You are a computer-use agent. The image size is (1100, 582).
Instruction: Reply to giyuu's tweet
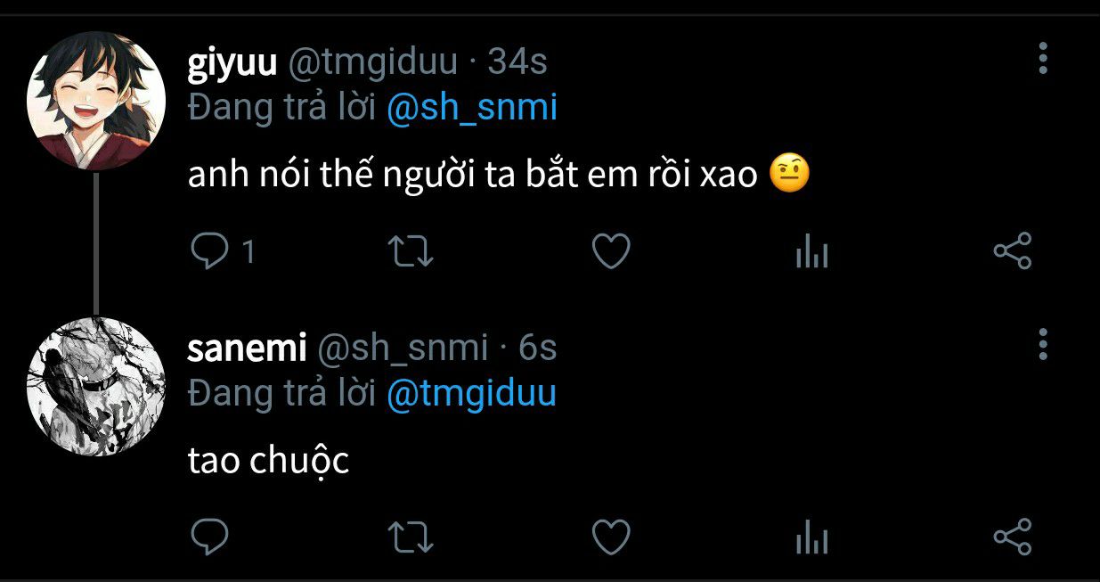(x=210, y=252)
